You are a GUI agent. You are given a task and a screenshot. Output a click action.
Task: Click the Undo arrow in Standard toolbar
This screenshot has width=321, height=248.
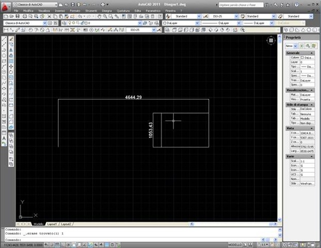(x=81, y=16)
